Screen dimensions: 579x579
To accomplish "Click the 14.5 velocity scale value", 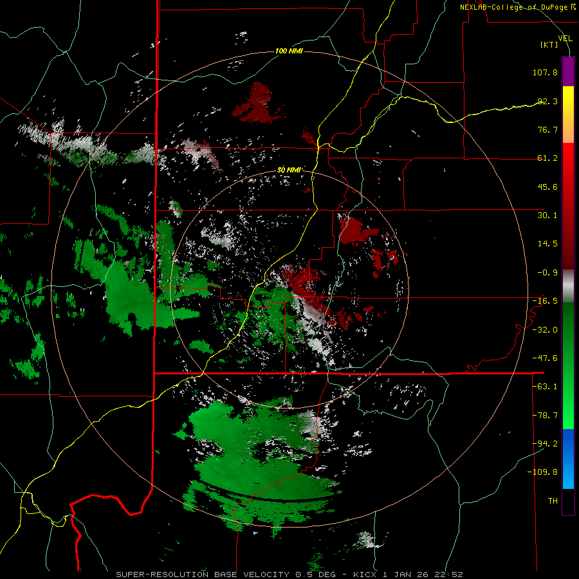I will [x=547, y=244].
